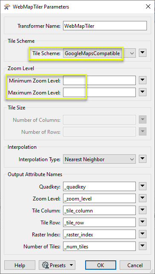The height and width of the screenshot is (274, 155).
Task: Focus the Minimum Zoom Level input
Action: tap(99, 80)
